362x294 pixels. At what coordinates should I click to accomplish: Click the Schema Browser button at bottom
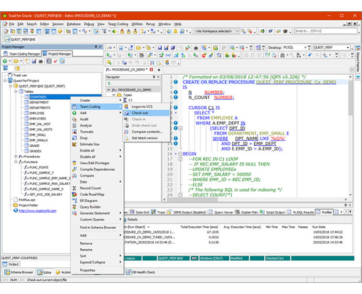19,272
